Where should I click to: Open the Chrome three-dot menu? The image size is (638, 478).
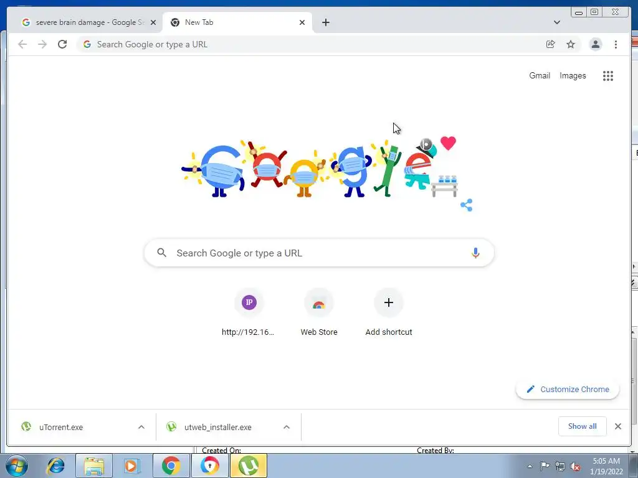pos(616,44)
